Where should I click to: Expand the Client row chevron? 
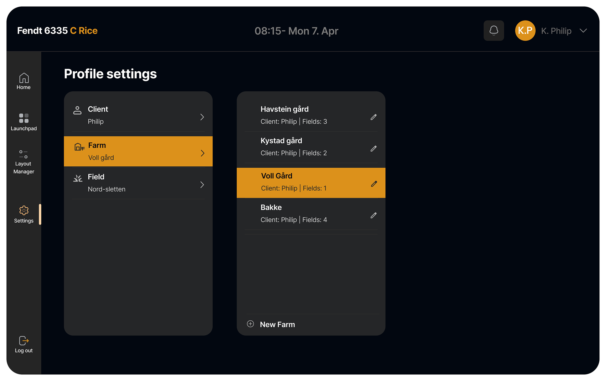click(202, 117)
